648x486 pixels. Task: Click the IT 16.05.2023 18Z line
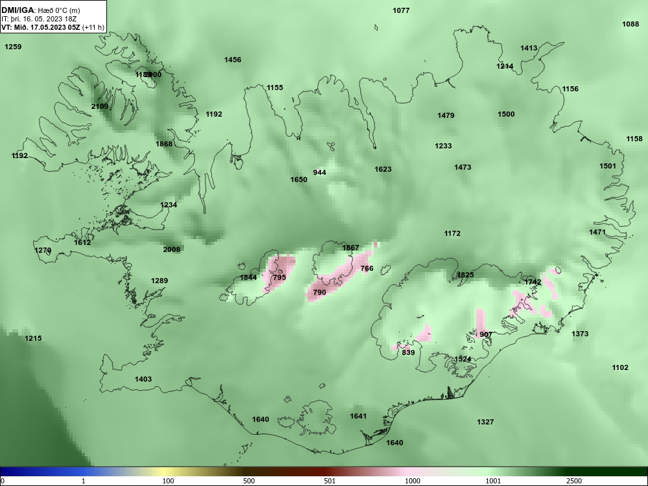40,19
